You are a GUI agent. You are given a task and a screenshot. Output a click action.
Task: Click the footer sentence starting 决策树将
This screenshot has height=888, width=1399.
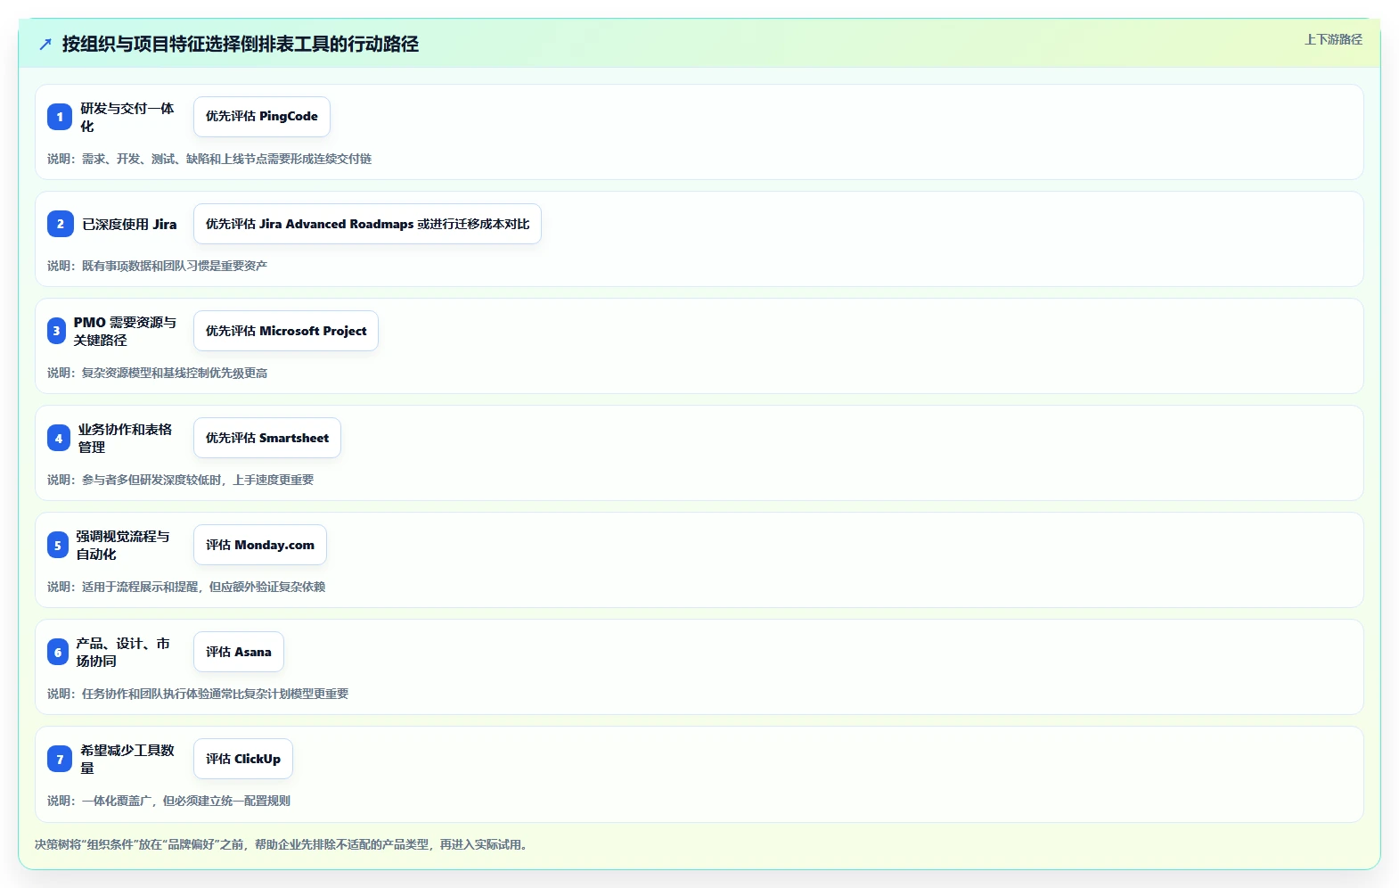click(283, 844)
